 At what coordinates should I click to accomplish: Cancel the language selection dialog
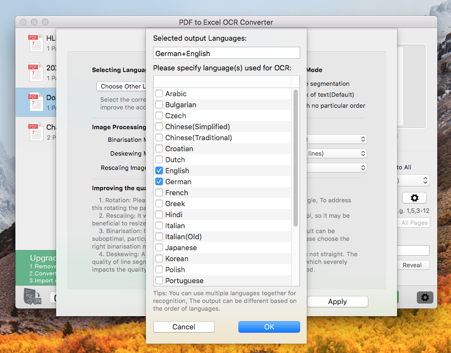tap(184, 327)
